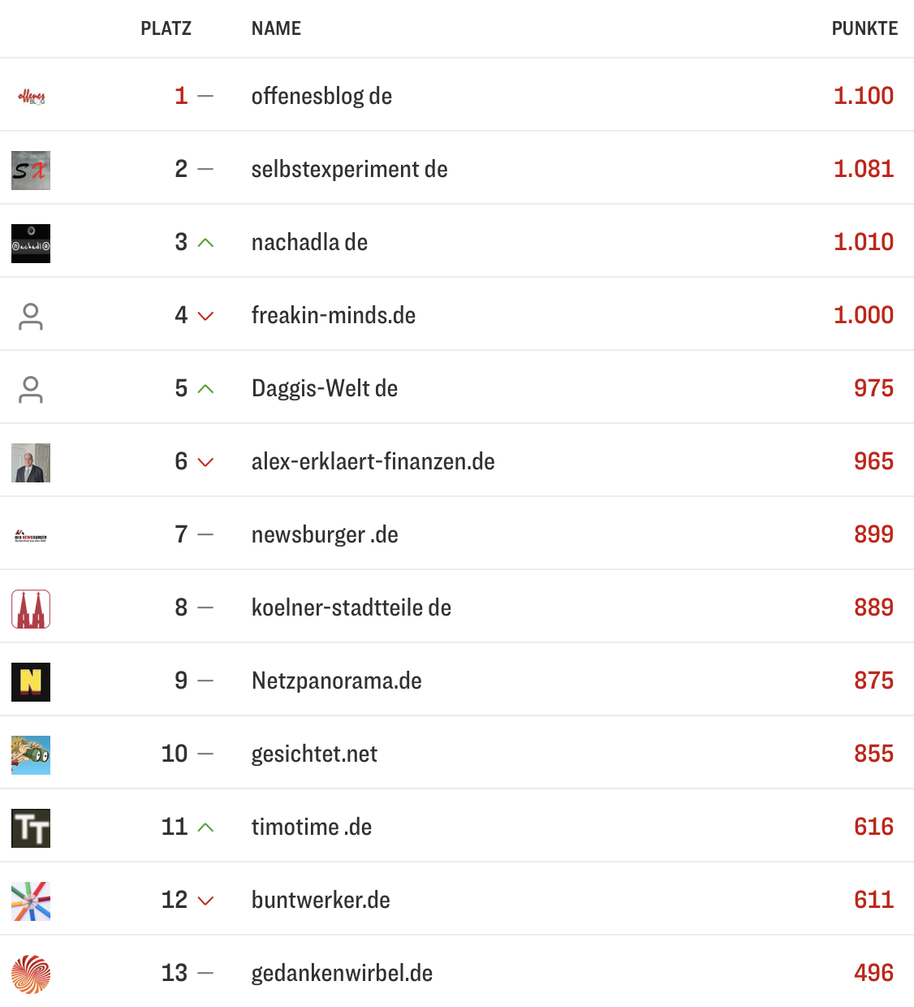Click the timotime TT logo icon

tap(31, 828)
